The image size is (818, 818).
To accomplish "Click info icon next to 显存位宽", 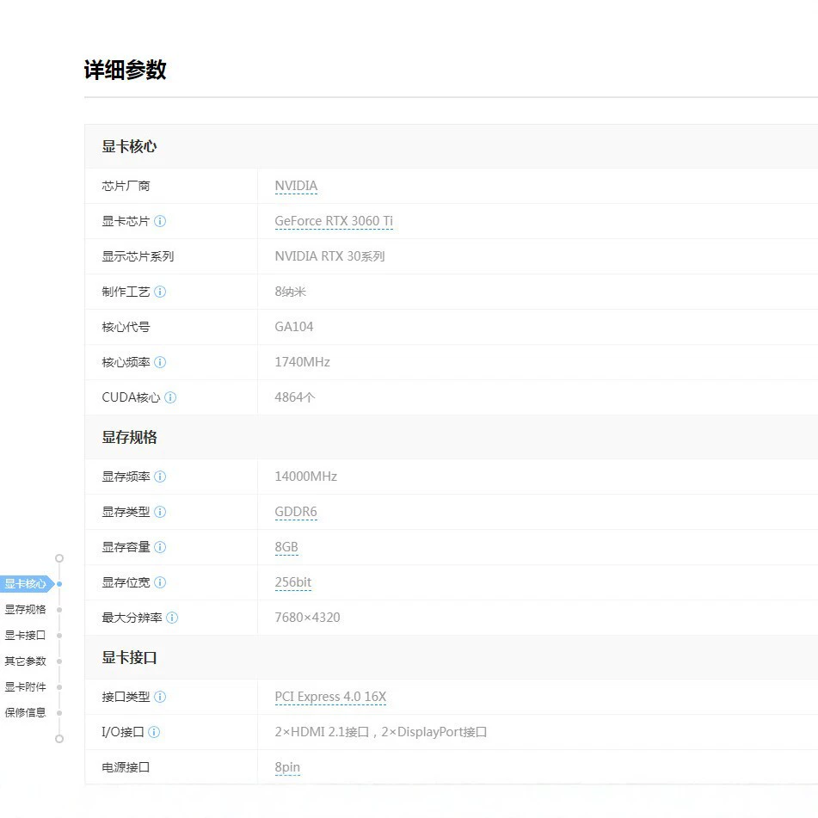I will [x=160, y=582].
